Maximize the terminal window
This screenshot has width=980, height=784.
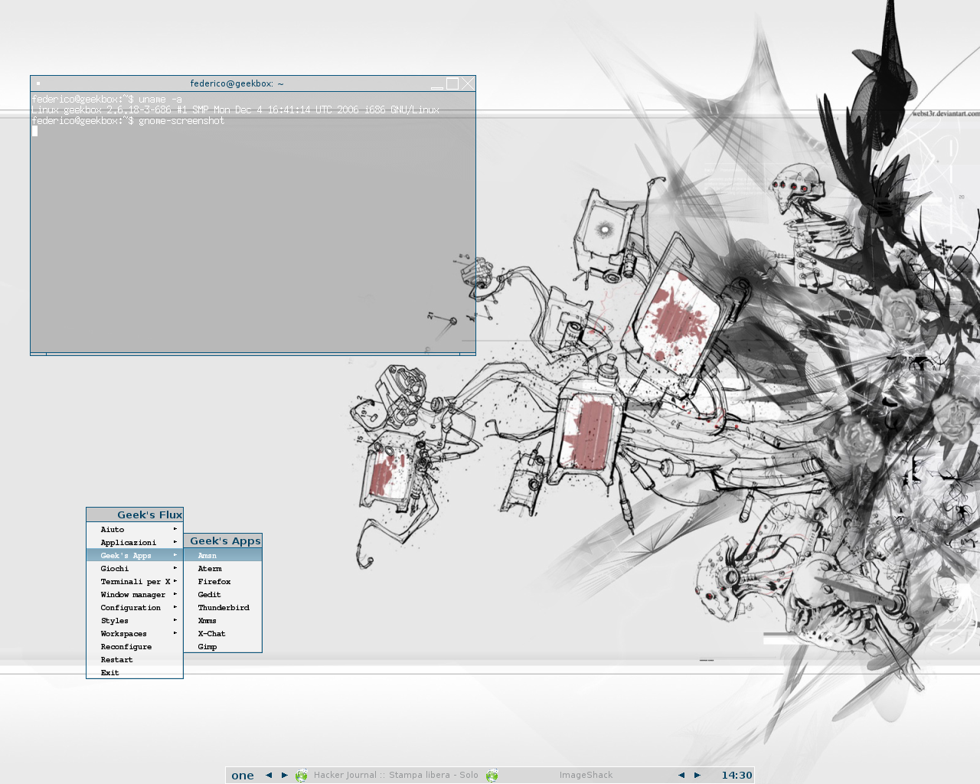[452, 83]
